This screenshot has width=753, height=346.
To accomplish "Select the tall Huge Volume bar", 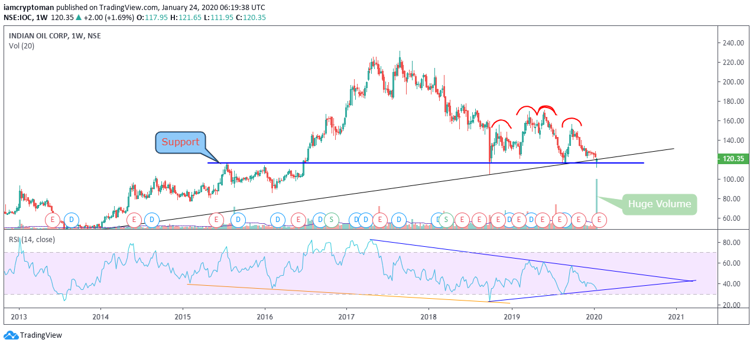I will (597, 204).
